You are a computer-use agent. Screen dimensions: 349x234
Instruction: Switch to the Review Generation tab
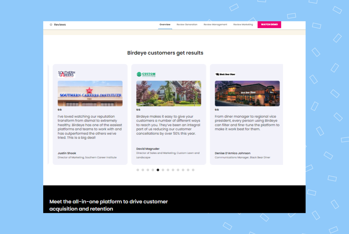click(187, 24)
